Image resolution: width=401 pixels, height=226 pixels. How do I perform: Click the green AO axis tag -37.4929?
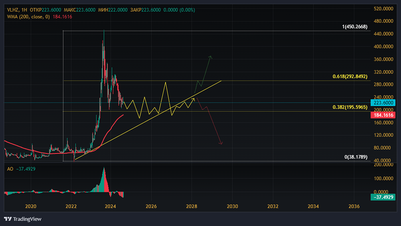pos(383,197)
